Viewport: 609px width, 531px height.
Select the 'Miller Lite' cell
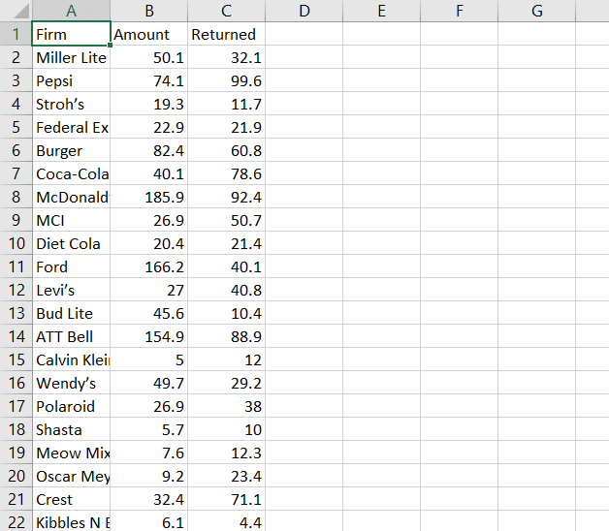click(71, 57)
